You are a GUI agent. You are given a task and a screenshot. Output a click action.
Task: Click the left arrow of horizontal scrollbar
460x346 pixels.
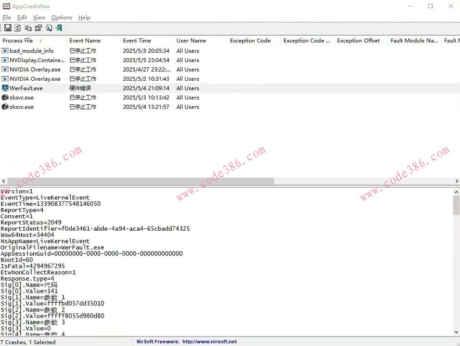[3, 181]
